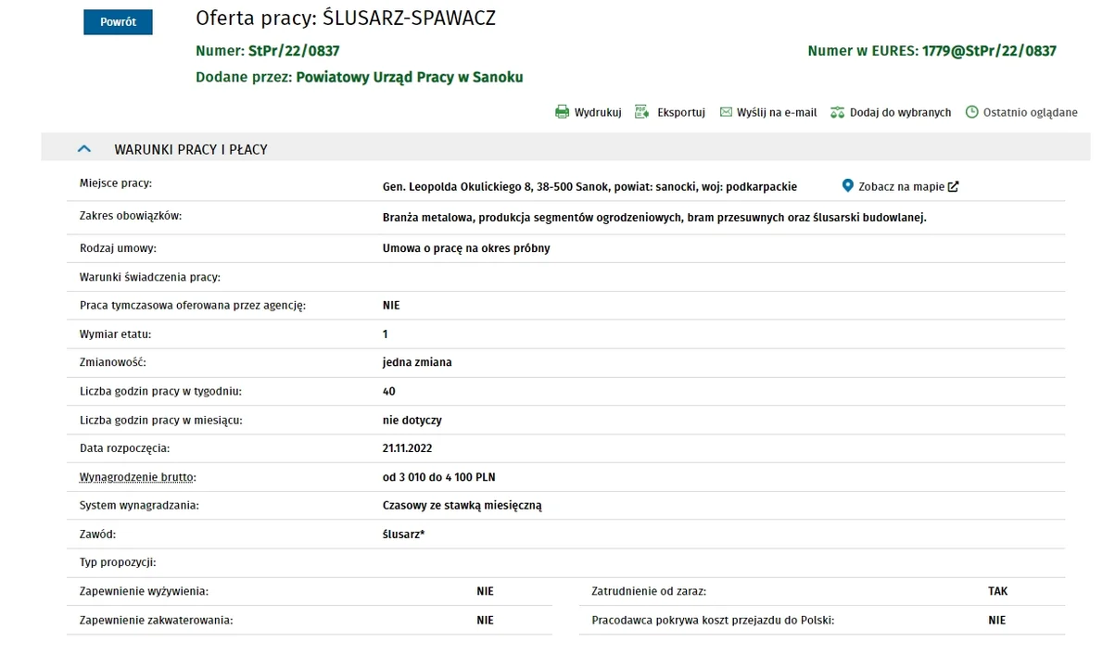
Task: Open Ostatnio oglądane
Action: click(1031, 112)
